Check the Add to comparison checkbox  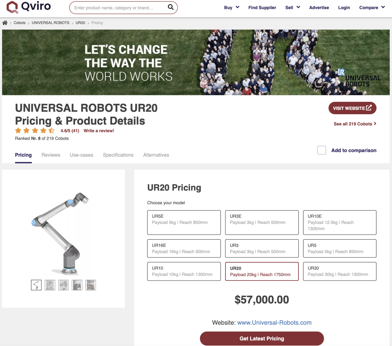[x=322, y=150]
